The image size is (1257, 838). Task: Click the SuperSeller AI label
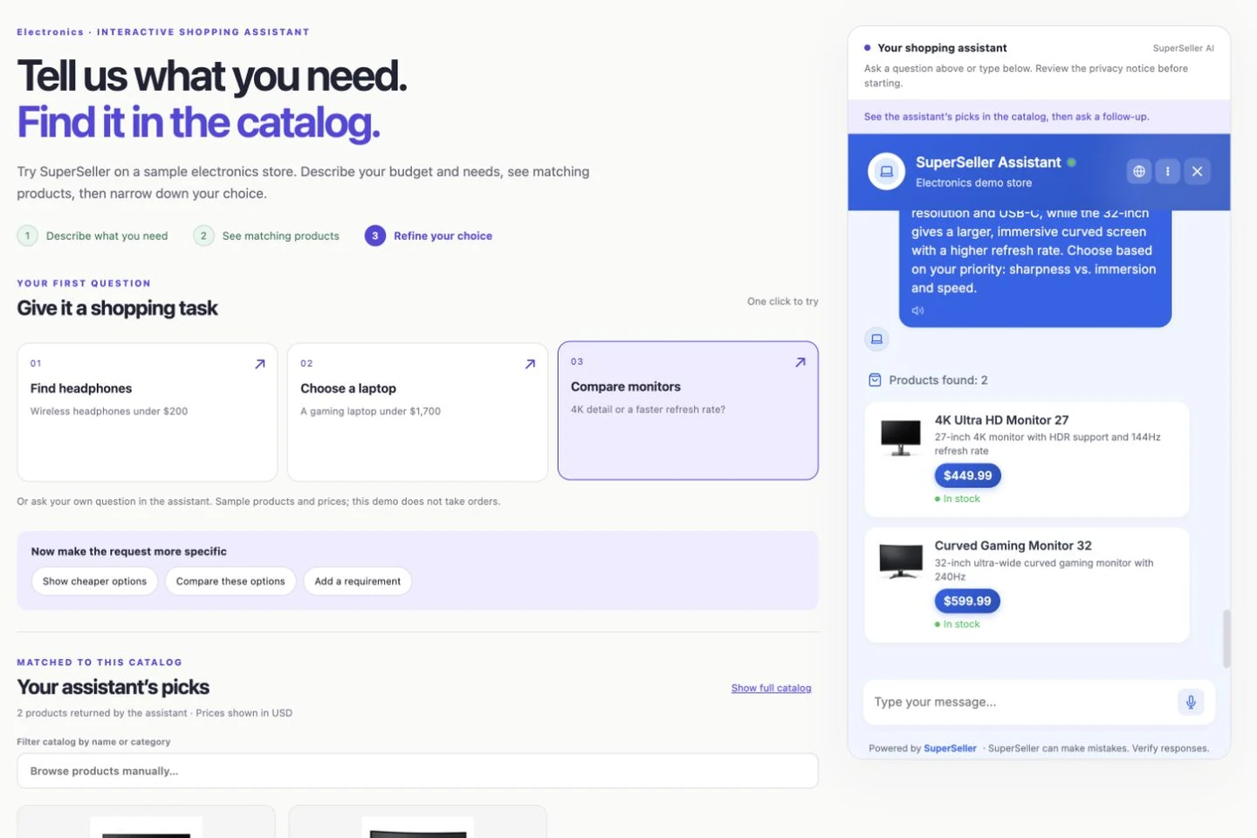[x=1183, y=48]
